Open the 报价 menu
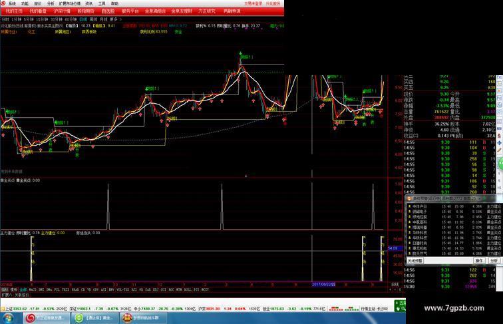The width and height of the screenshot is (503, 324). click(38, 3)
